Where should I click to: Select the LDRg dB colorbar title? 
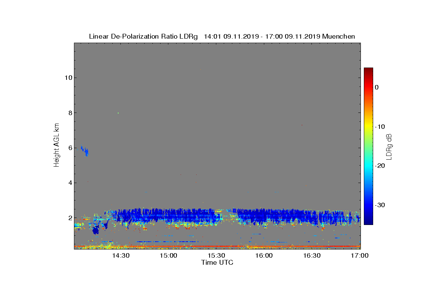389,147
